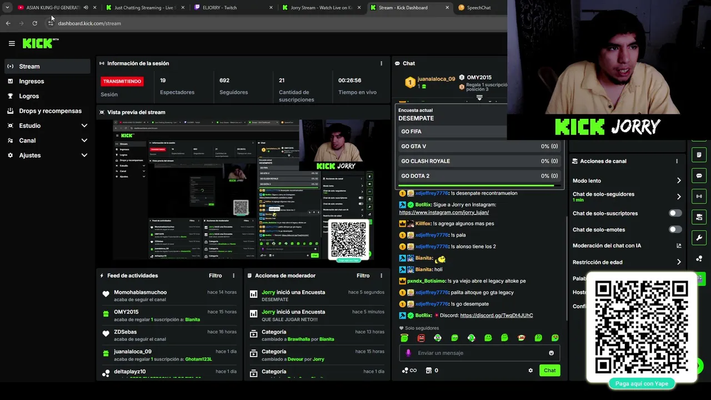Open the Kick hamburger menu
This screenshot has width=711, height=400.
click(x=12, y=43)
